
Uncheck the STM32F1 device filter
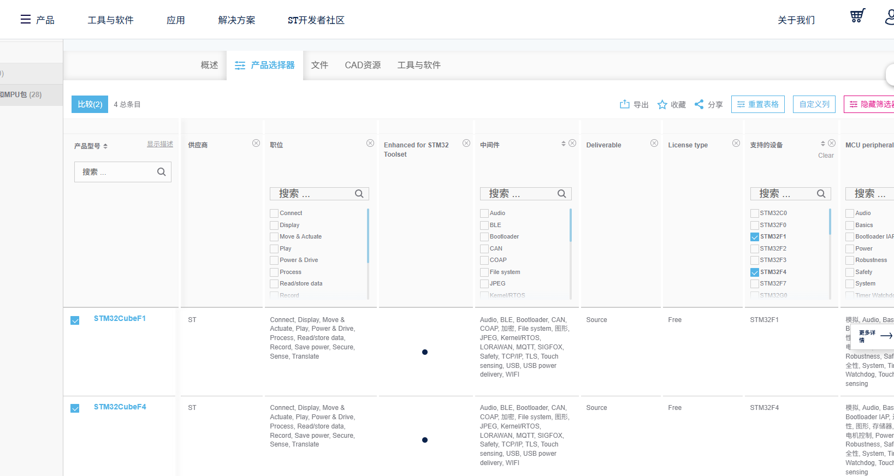click(x=755, y=237)
